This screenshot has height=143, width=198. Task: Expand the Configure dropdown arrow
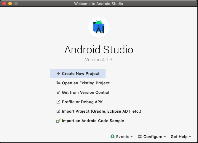165,137
